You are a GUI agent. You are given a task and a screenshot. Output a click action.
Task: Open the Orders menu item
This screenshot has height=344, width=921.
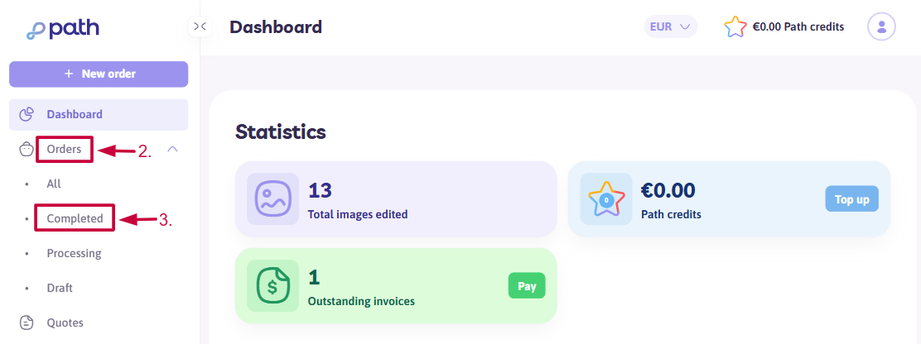click(64, 150)
